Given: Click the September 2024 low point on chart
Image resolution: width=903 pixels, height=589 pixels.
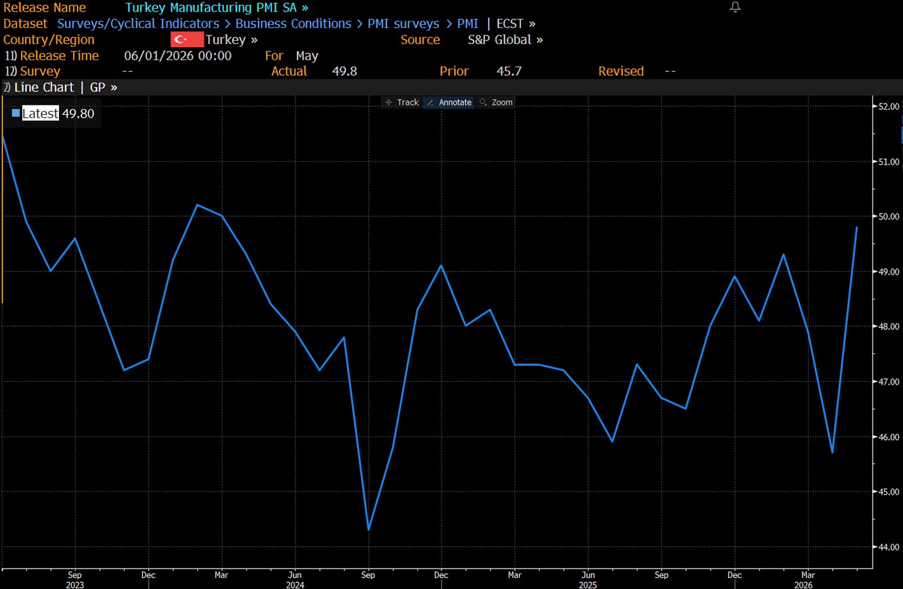Looking at the screenshot, I should 368,530.
